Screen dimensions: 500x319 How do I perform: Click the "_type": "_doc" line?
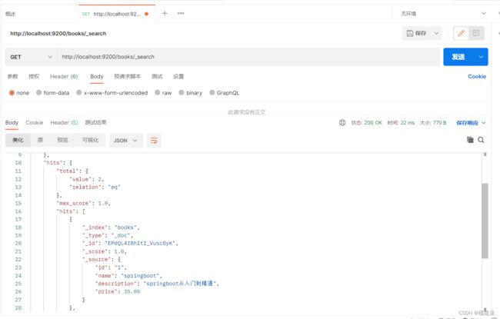108,235
